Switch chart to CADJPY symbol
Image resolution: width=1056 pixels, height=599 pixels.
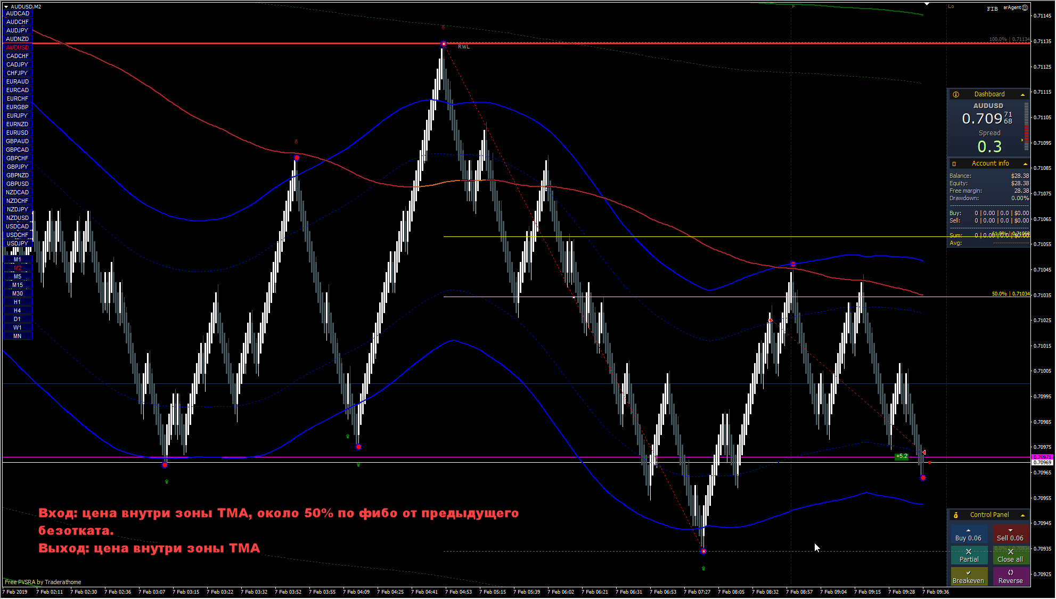point(18,65)
